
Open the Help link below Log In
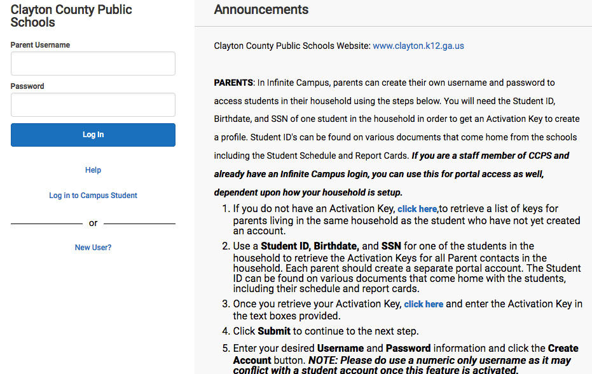click(x=93, y=170)
